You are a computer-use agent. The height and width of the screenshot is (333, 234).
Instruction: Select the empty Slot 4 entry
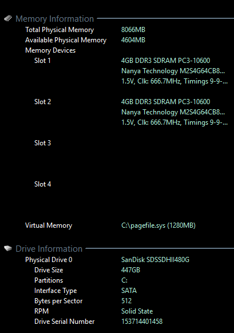[x=43, y=184]
